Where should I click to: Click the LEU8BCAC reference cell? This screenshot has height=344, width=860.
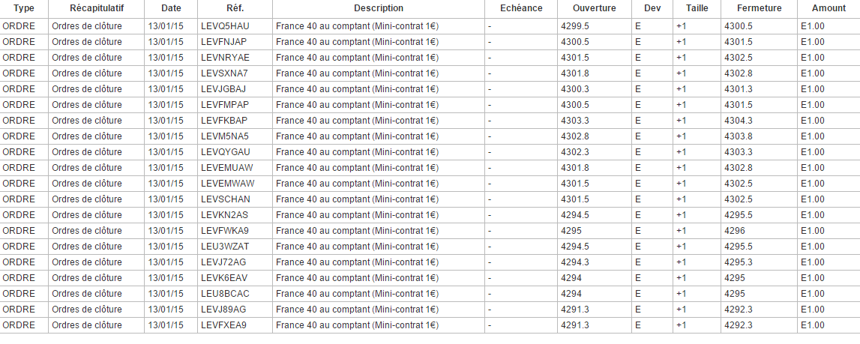(225, 293)
